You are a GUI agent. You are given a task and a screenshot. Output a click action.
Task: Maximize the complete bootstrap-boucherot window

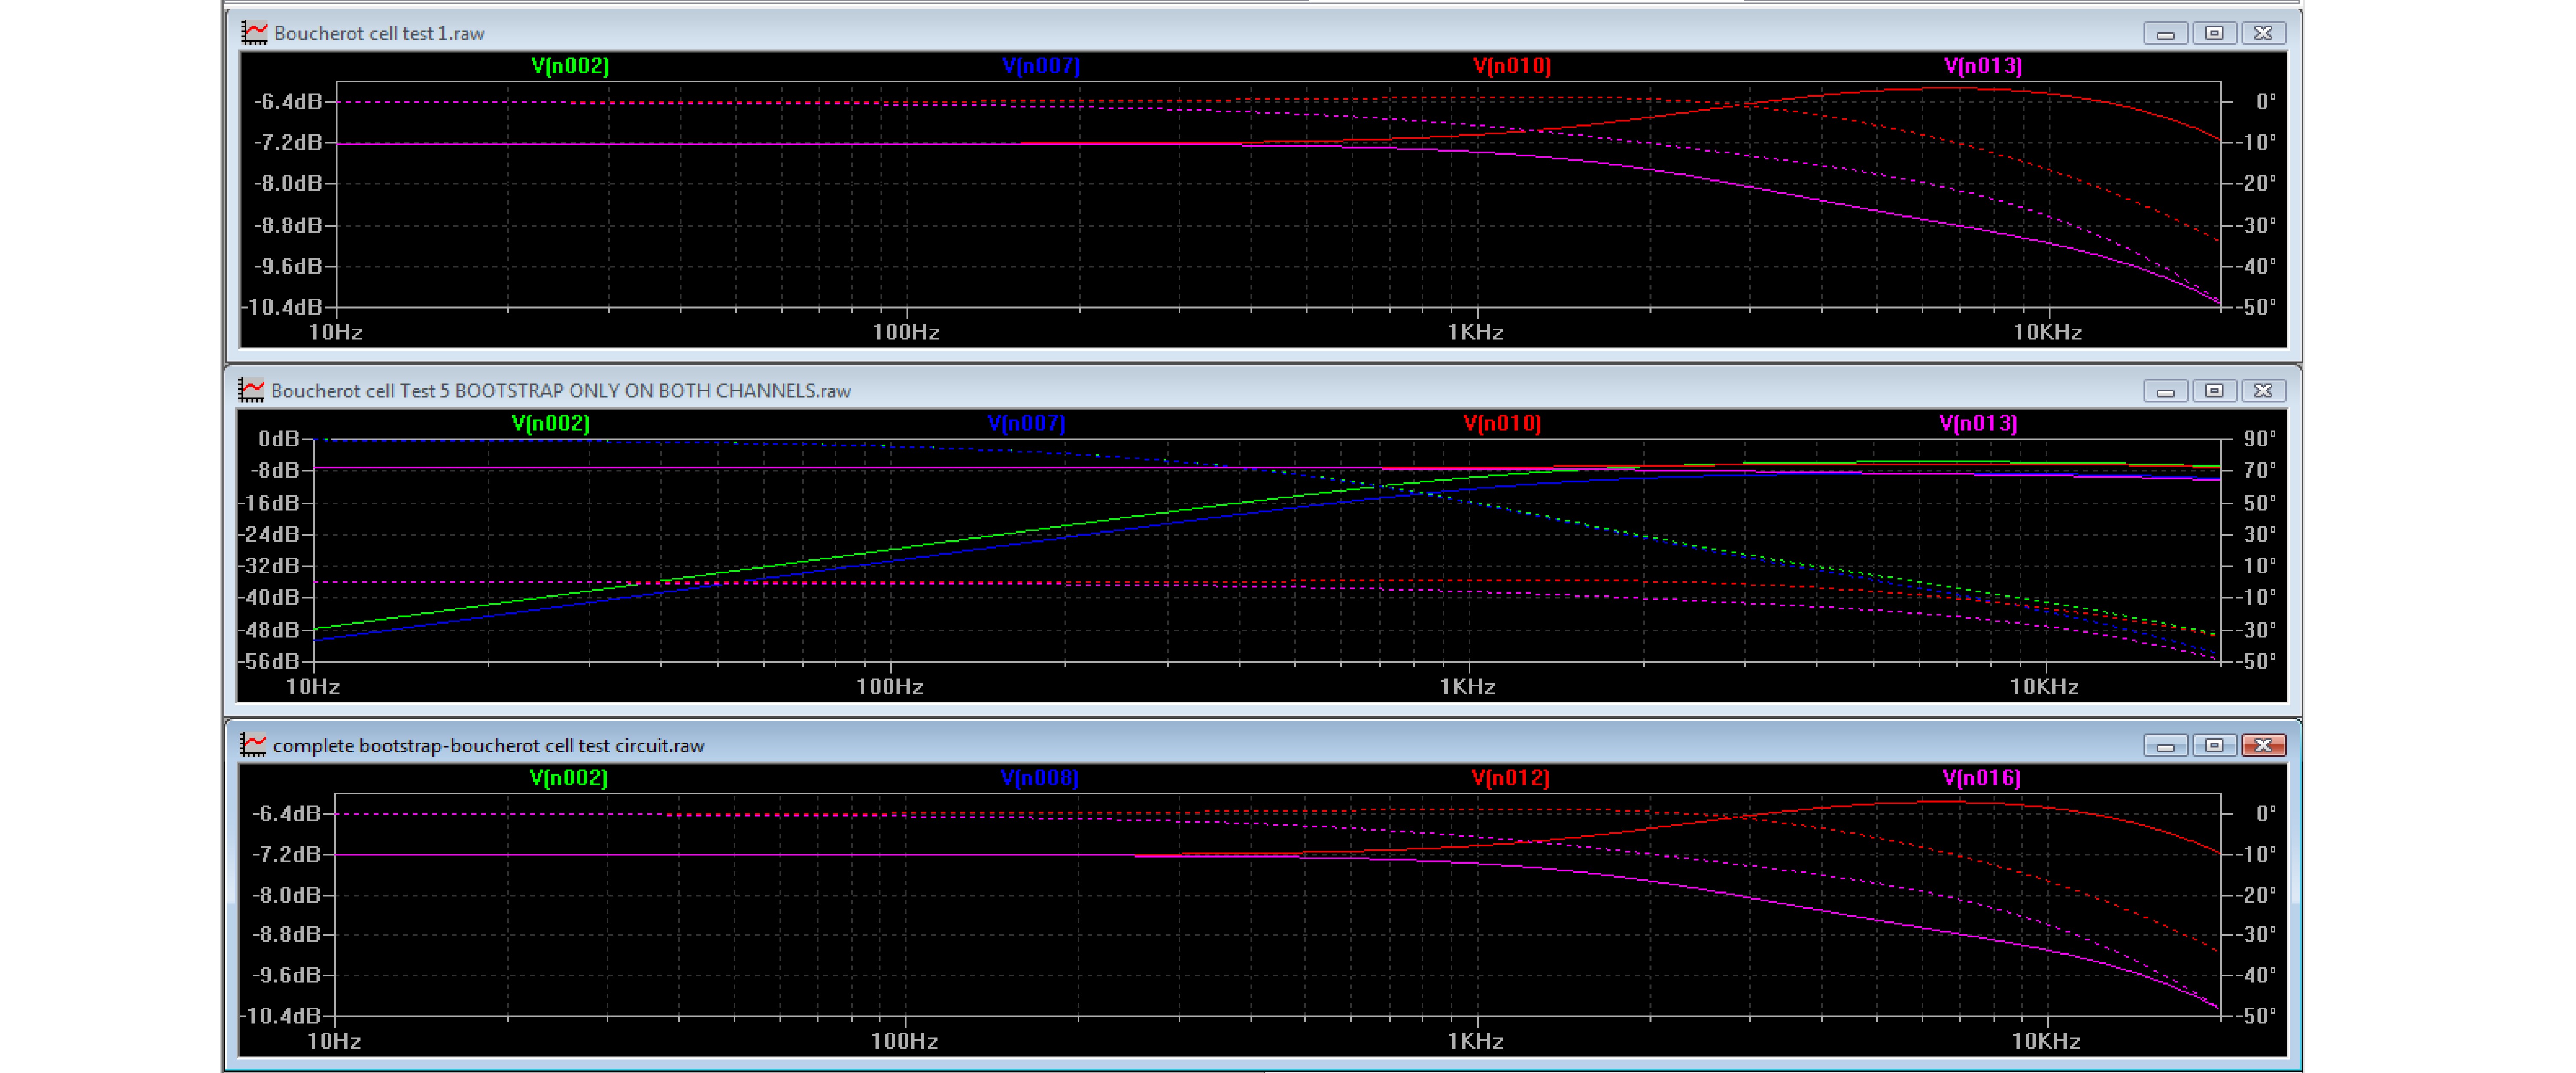[2214, 746]
